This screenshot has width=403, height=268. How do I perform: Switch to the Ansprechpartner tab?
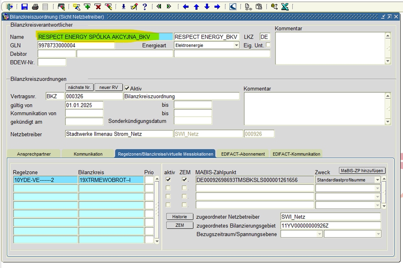click(x=34, y=154)
